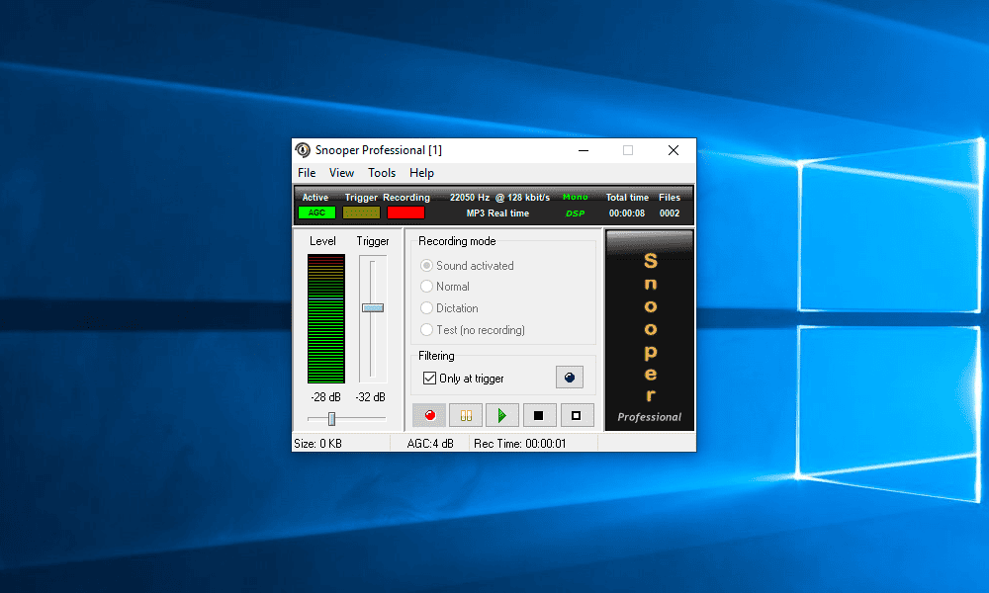Click the hollow square button
This screenshot has width=989, height=593.
pos(576,415)
